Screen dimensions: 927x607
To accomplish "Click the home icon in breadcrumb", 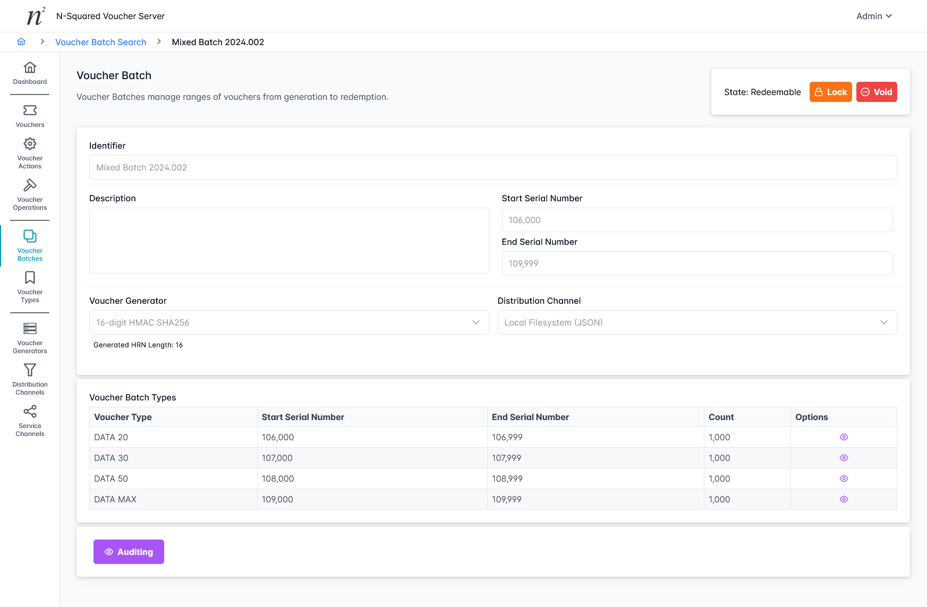I will [21, 42].
